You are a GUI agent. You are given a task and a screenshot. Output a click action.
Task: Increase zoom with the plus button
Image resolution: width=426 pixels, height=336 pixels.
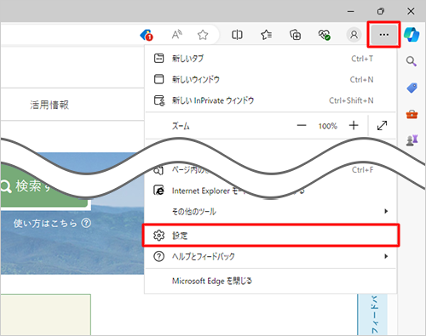tap(354, 125)
